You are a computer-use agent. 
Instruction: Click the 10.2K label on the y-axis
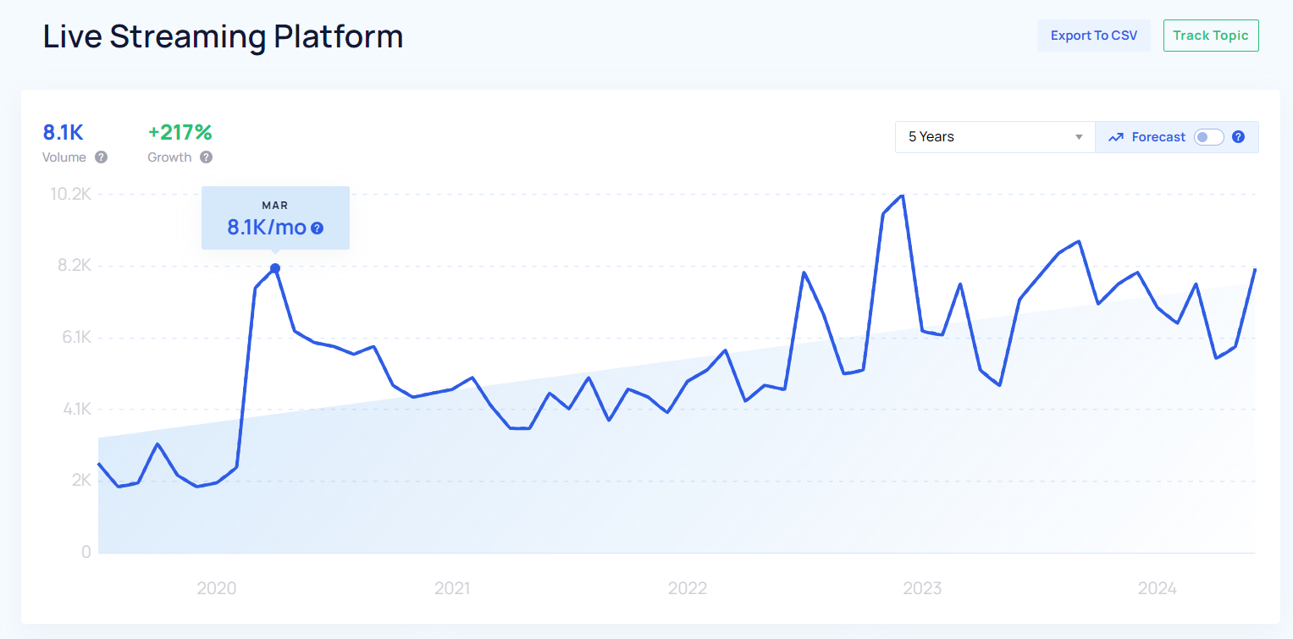point(71,194)
